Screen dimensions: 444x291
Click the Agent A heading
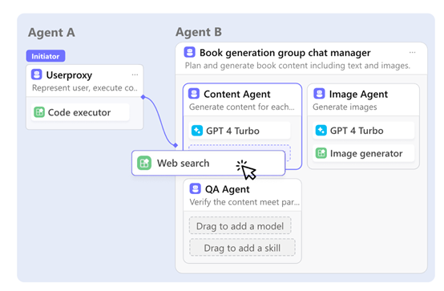[x=51, y=32]
